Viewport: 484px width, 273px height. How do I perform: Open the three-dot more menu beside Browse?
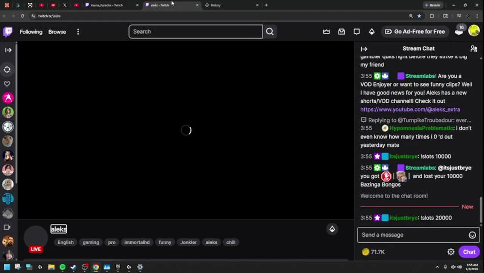point(78,32)
